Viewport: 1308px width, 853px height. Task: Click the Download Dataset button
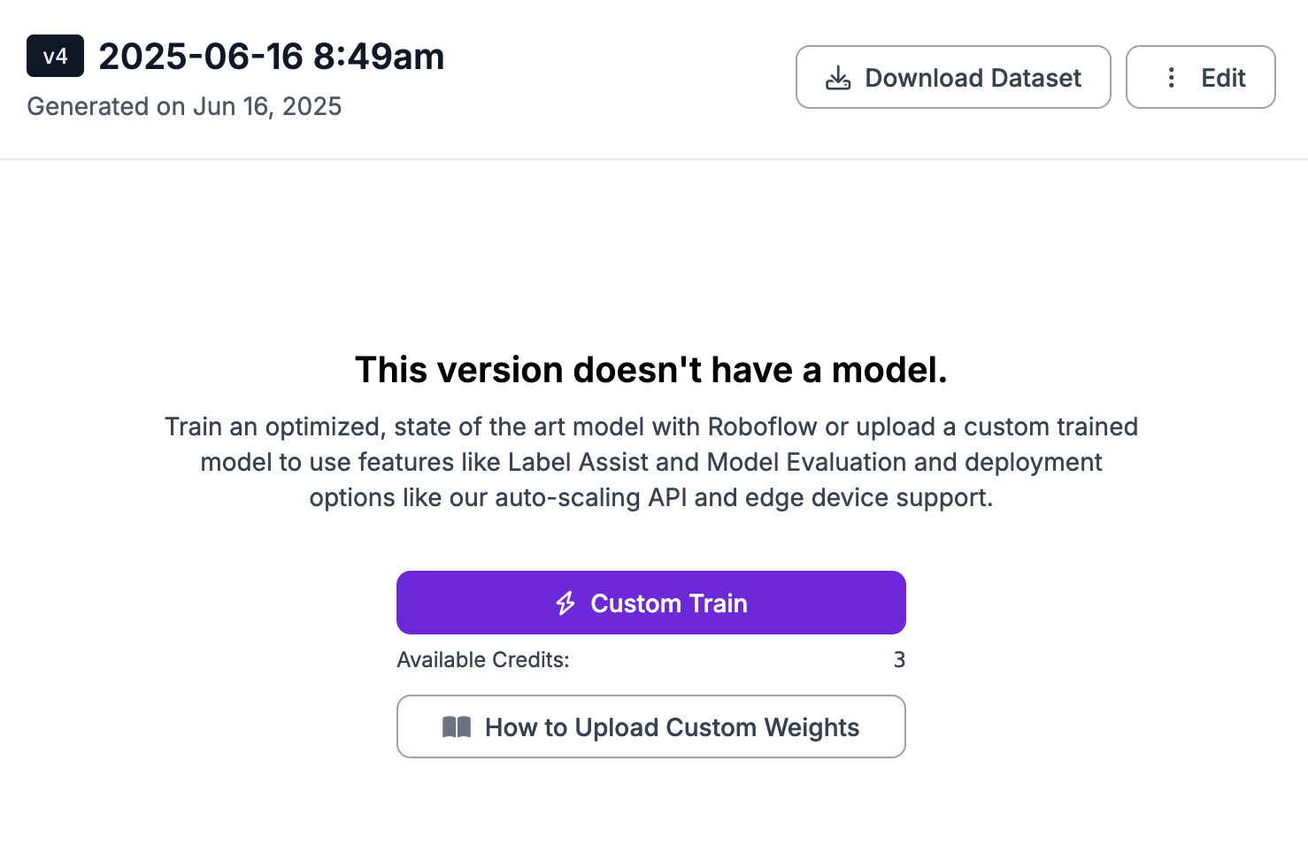click(x=953, y=77)
